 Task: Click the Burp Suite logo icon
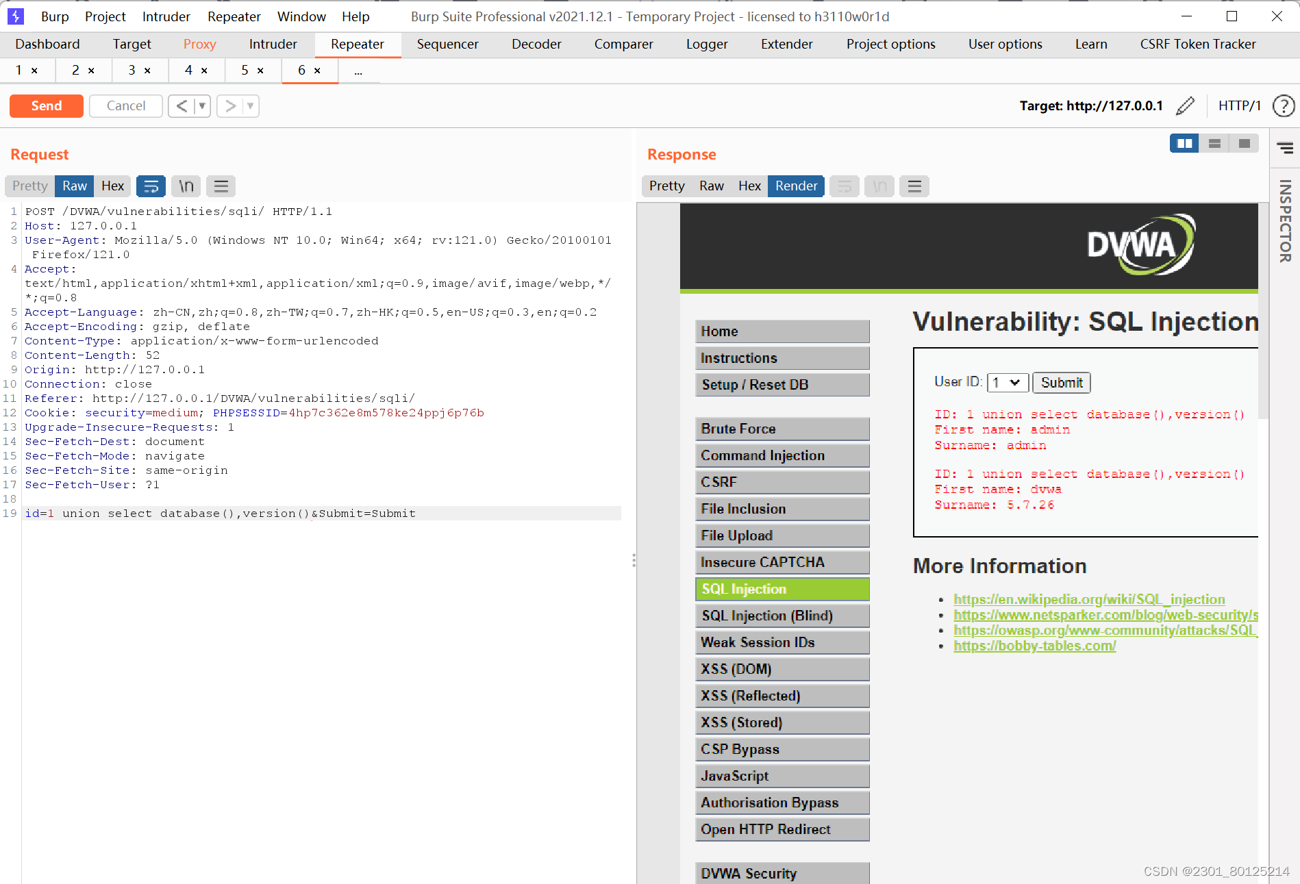point(15,16)
